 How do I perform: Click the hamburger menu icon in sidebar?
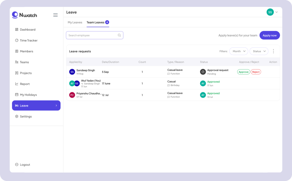55,15
